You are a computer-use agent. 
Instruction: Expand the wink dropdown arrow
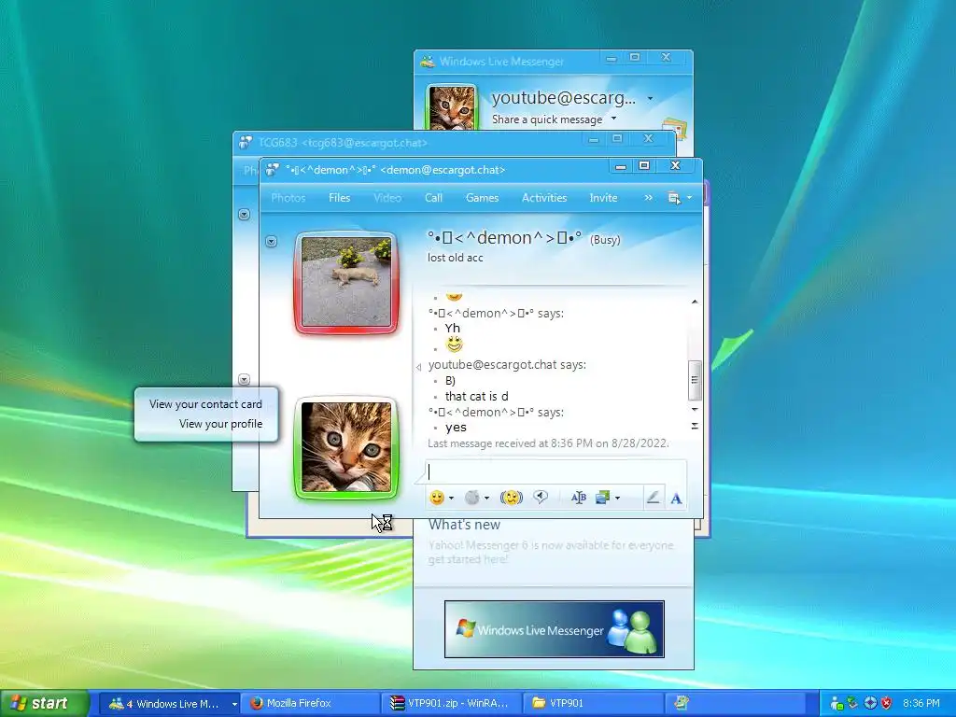click(x=486, y=499)
